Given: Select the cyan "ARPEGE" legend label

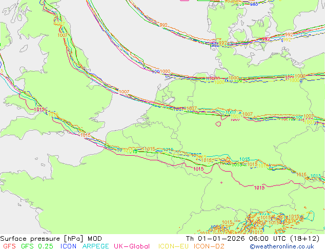Looking at the screenshot, I should pyautogui.click(x=95, y=246).
